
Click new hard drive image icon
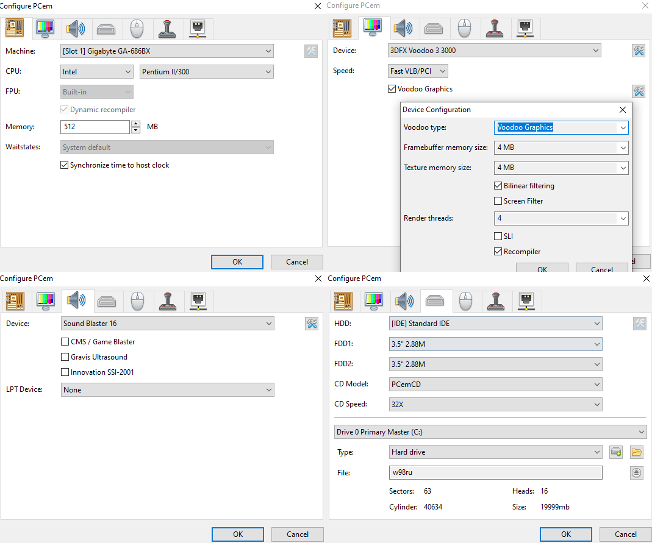click(616, 452)
